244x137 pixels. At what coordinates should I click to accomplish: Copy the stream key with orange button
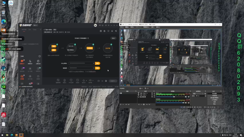point(97,68)
